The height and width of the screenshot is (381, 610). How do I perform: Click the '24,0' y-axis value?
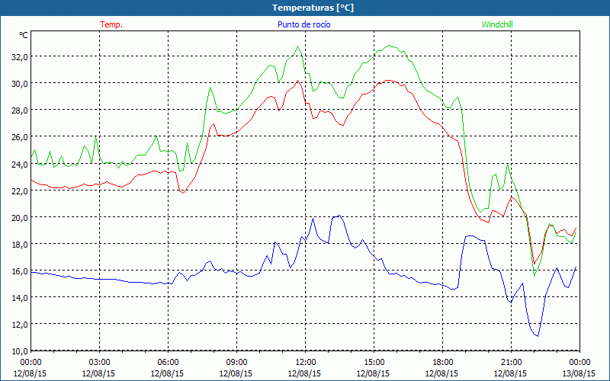pos(21,164)
